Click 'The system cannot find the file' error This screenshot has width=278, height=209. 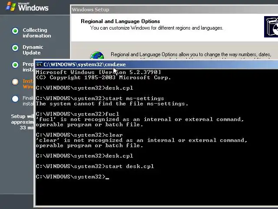click(112, 104)
